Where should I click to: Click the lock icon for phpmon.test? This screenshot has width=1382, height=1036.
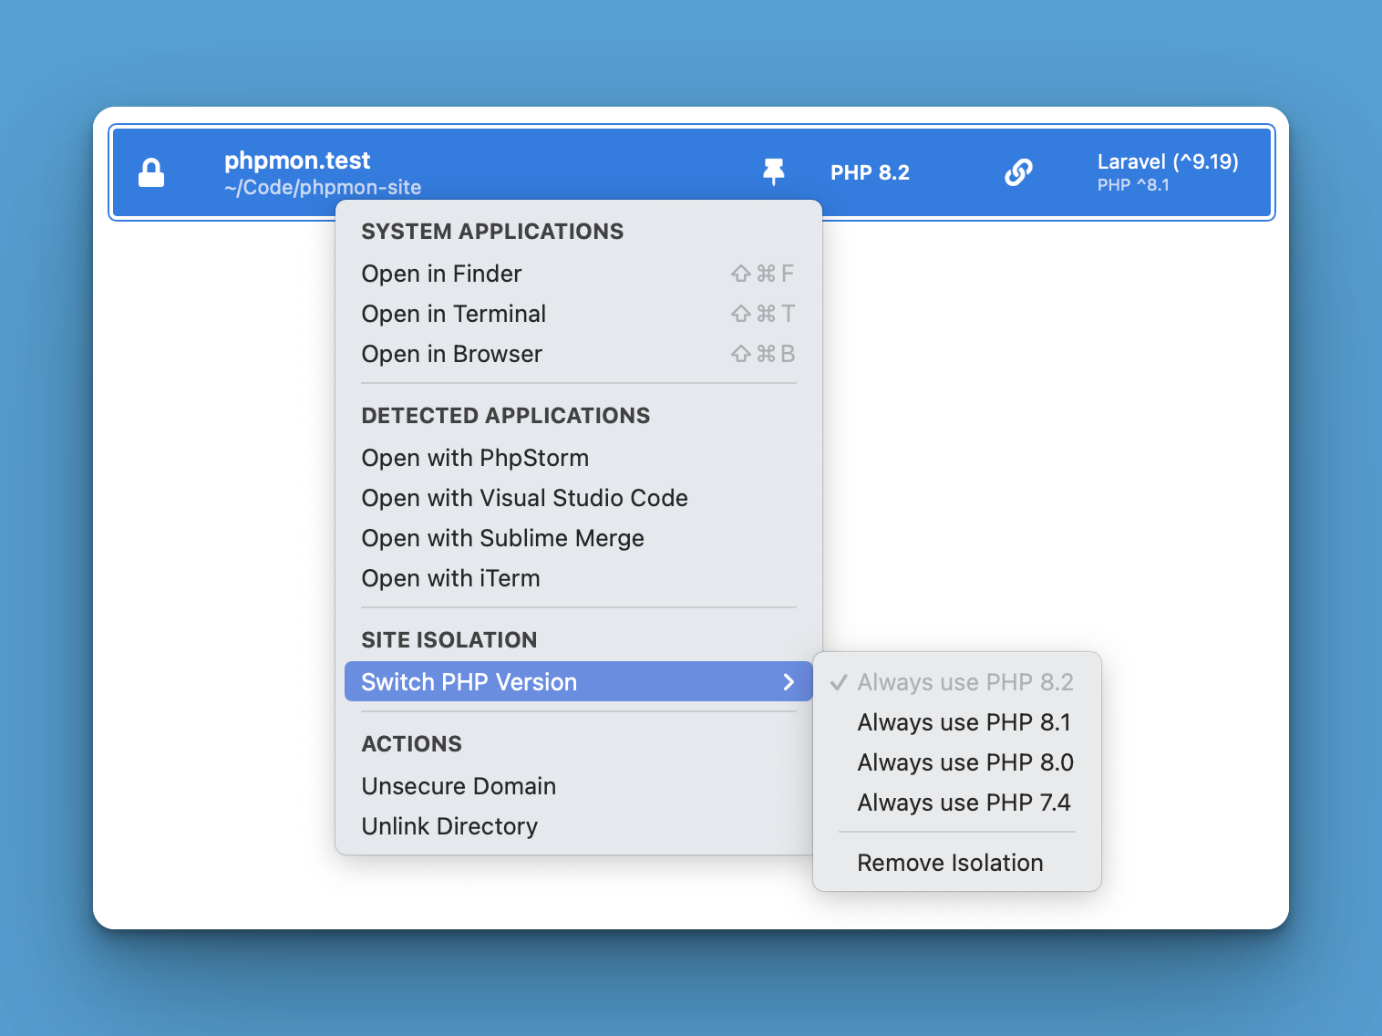[x=151, y=172]
